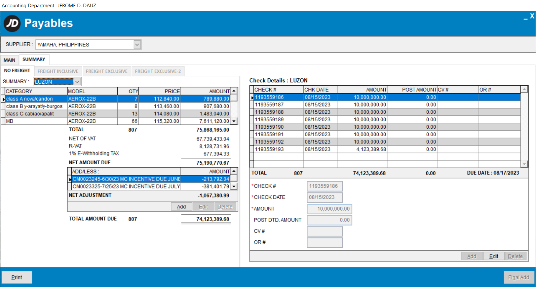Select the SUMMARY tab
The height and width of the screenshot is (287, 536).
(34, 59)
